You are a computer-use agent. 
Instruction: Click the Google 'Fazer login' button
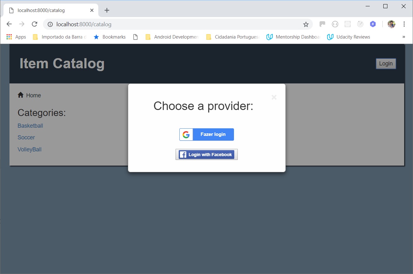click(206, 134)
